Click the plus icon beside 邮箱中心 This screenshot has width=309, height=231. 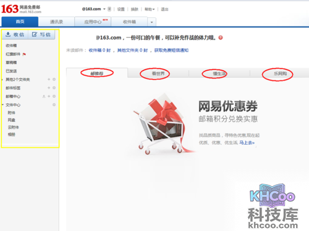[49, 96]
